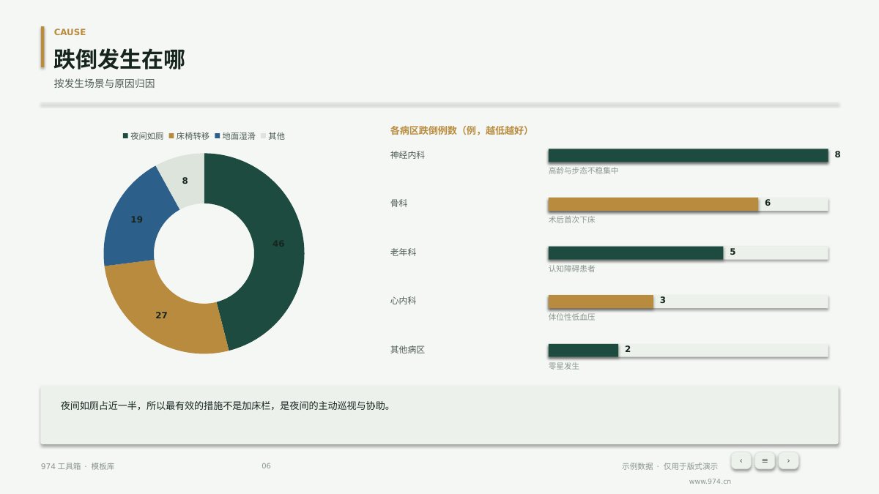Image resolution: width=879 pixels, height=494 pixels.
Task: Select the slide title 跌倒发生在哪
Action: (x=119, y=59)
